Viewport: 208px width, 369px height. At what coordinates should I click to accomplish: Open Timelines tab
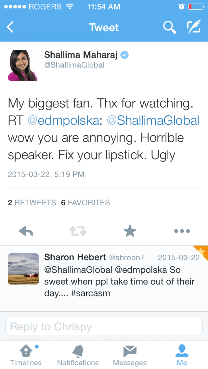26,355
